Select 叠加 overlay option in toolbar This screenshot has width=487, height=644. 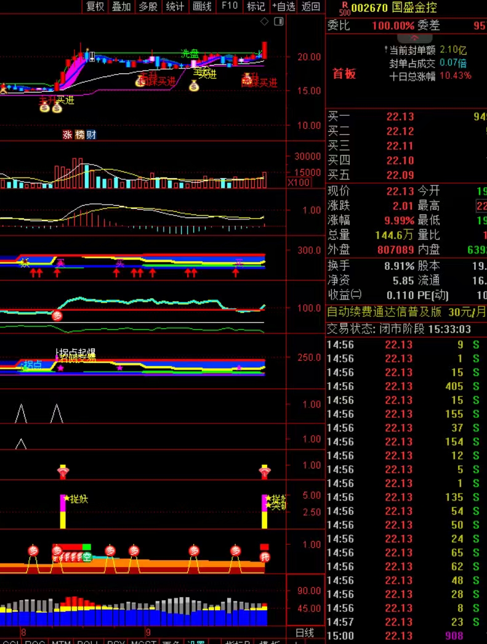pyautogui.click(x=121, y=7)
